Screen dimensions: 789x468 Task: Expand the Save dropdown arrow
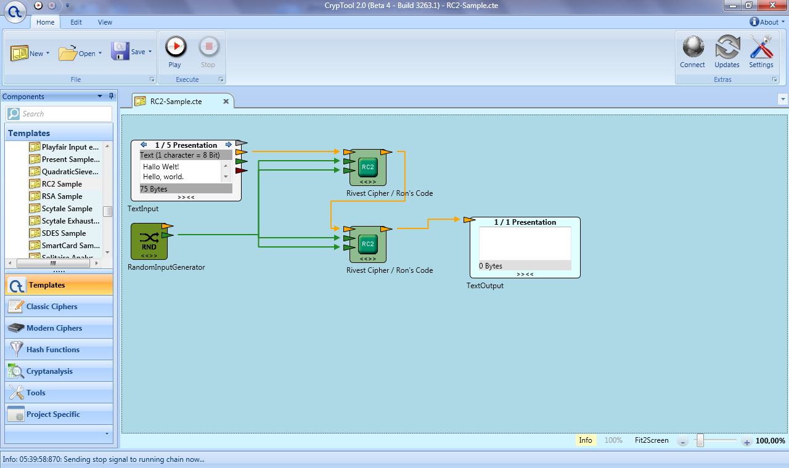[x=150, y=52]
